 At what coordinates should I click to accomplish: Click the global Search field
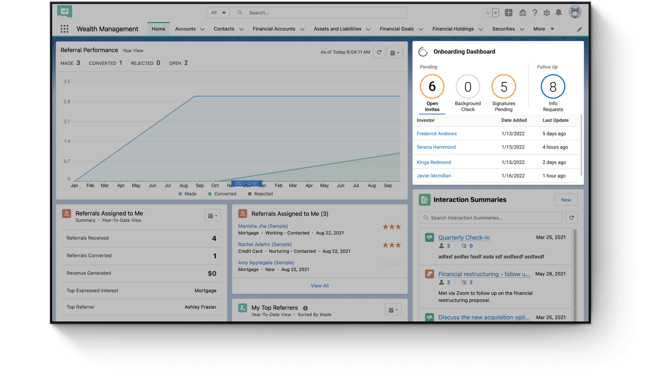(319, 13)
